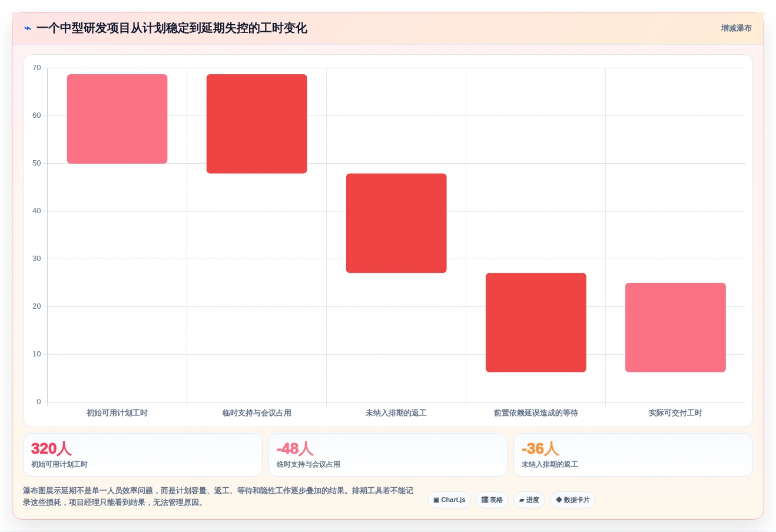Image resolution: width=776 pixels, height=532 pixels.
Task: Click the 320人 stat card
Action: tap(142, 455)
